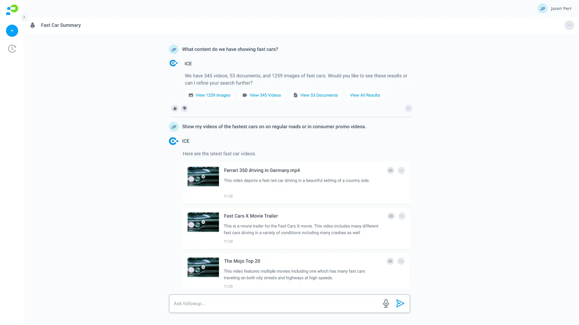The height and width of the screenshot is (325, 579).
Task: Download The Mojo Top 20 video
Action: [x=390, y=261]
